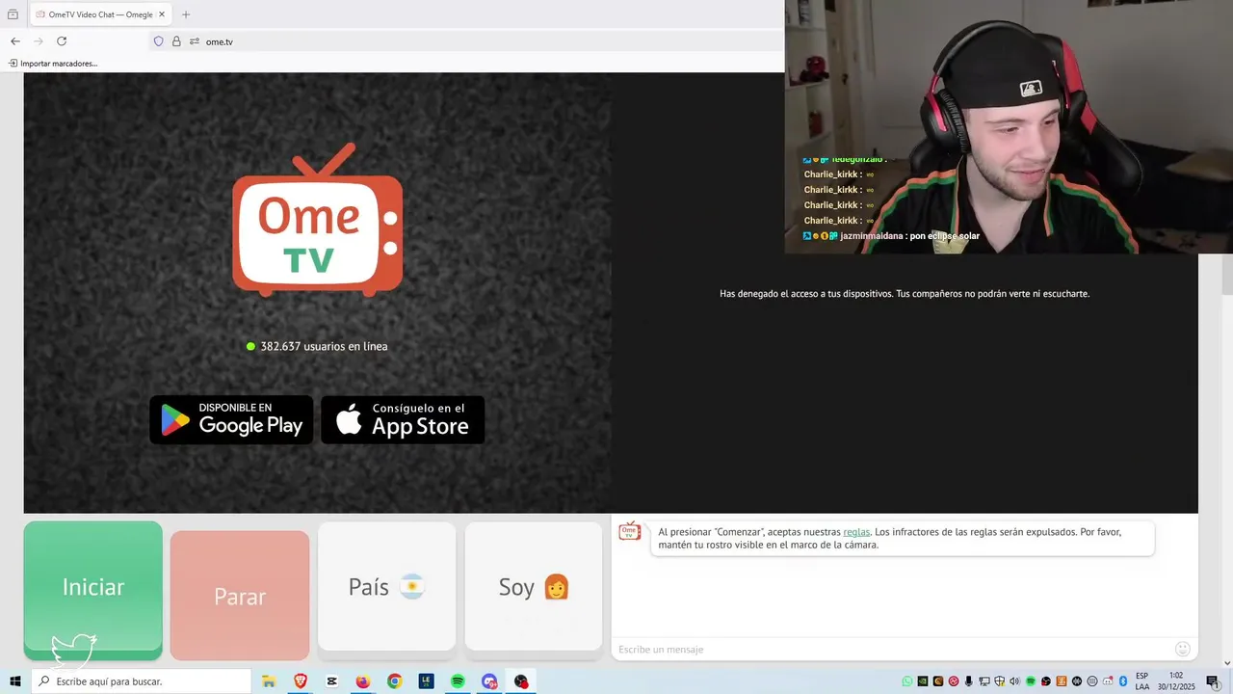Open the clock showing 1:02

[x=1175, y=681]
